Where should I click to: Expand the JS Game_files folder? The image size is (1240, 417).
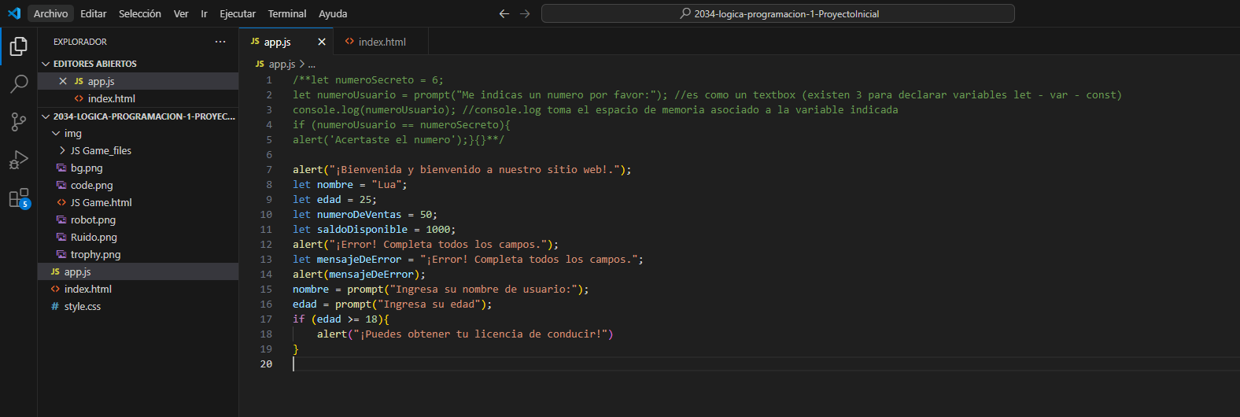62,150
